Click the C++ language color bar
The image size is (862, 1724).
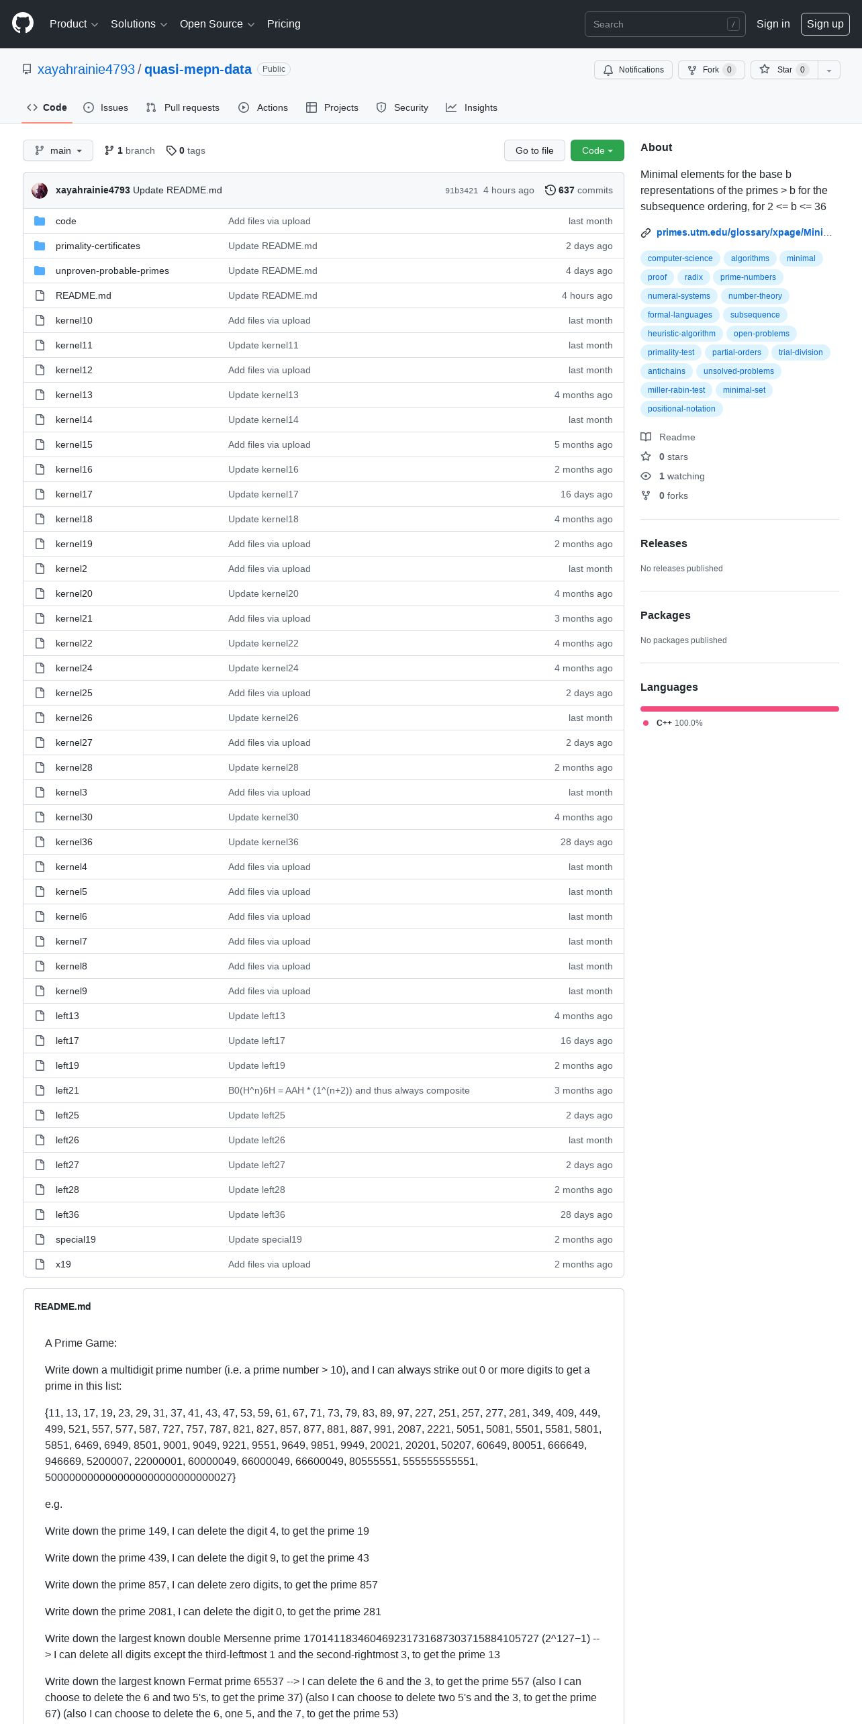(740, 709)
